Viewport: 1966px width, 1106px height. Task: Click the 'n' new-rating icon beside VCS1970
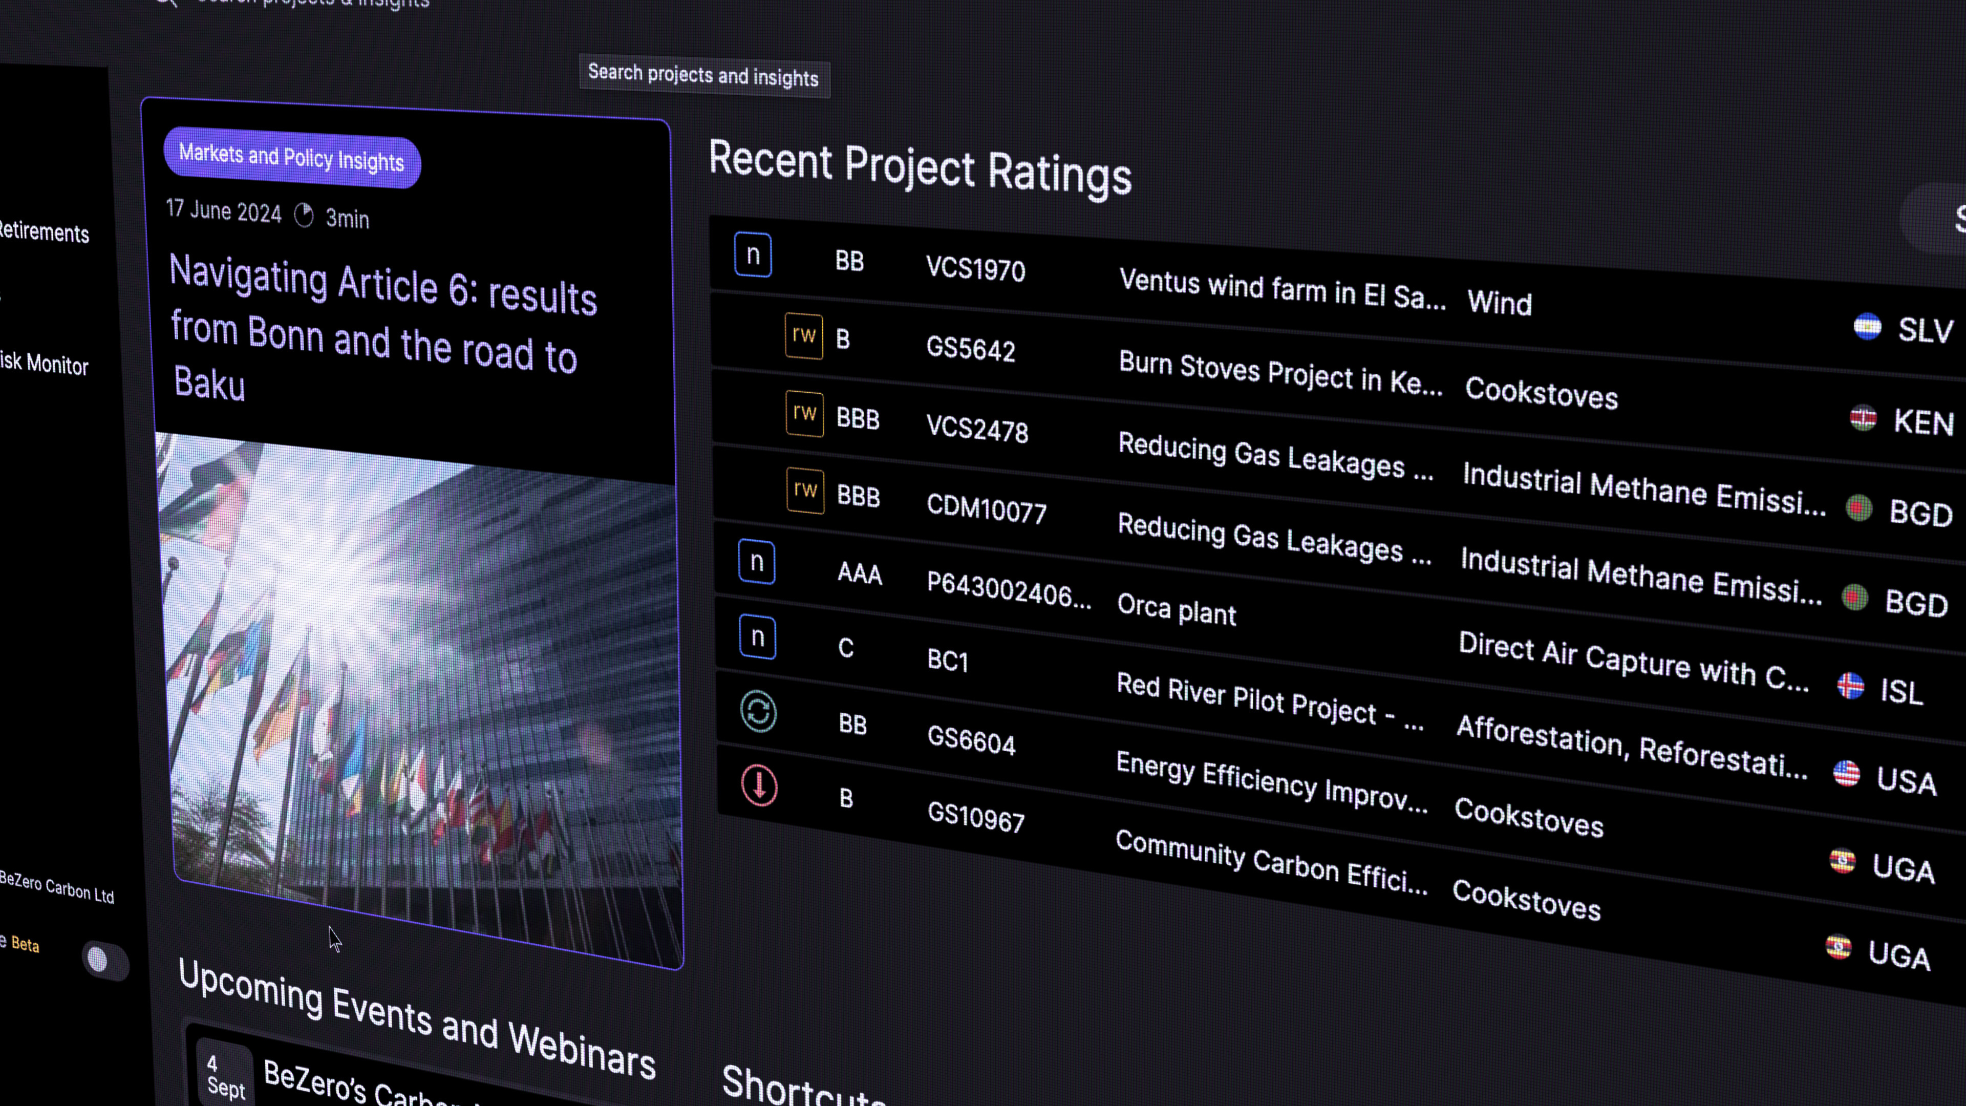pos(753,255)
